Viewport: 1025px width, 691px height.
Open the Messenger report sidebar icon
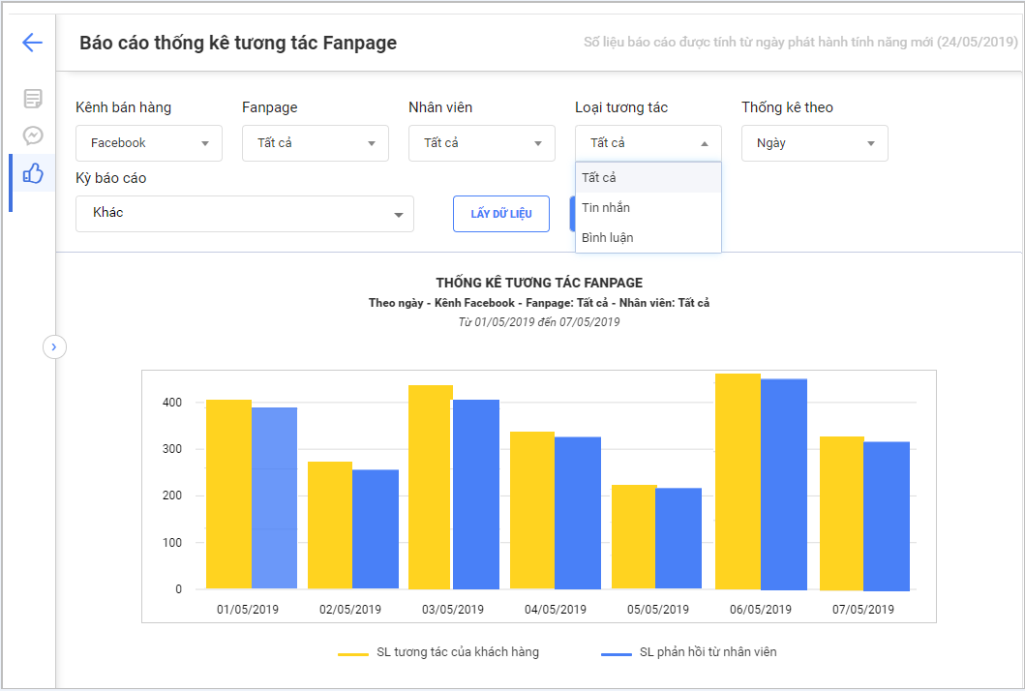pos(33,135)
